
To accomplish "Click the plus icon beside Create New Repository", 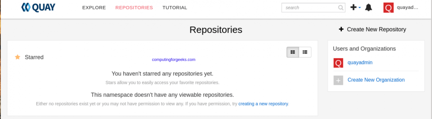I will [341, 29].
